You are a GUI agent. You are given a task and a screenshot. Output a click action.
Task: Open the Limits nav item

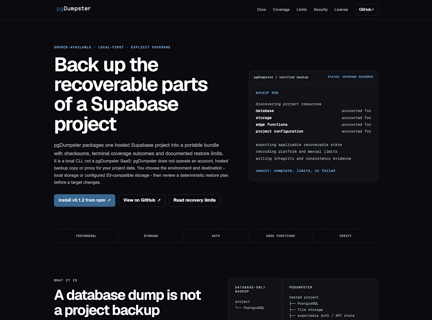(301, 10)
